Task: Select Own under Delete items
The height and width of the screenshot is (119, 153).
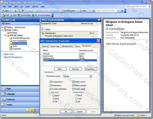Action: pos(76,99)
